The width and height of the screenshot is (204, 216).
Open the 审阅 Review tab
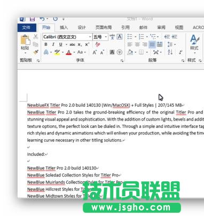161,28
